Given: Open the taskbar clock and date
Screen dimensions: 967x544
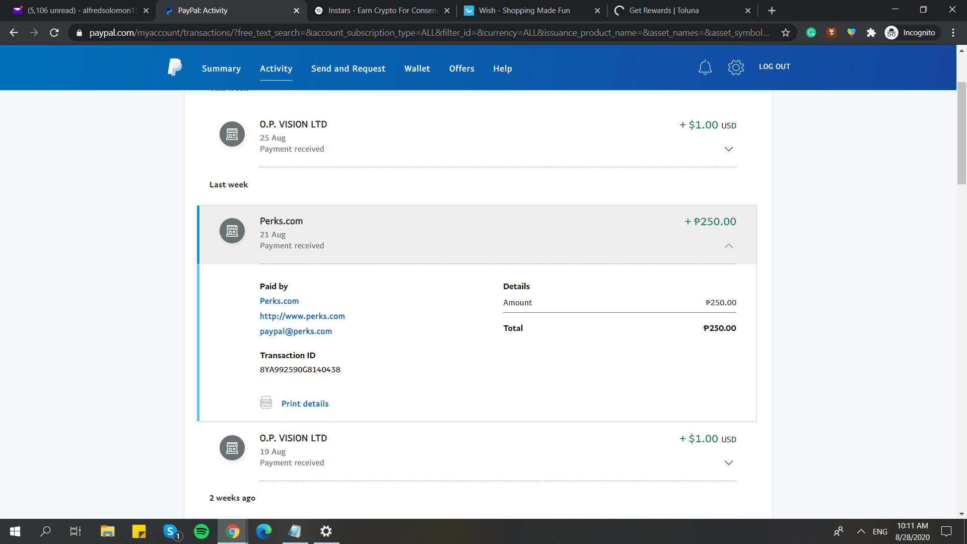Looking at the screenshot, I should (912, 531).
